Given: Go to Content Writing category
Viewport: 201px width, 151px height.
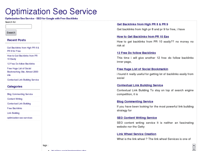Looking at the screenshot, I should 15,99.
